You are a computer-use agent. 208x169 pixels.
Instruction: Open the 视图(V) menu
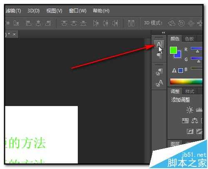pos(54,11)
